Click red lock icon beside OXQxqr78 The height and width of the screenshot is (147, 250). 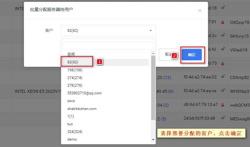(223, 22)
